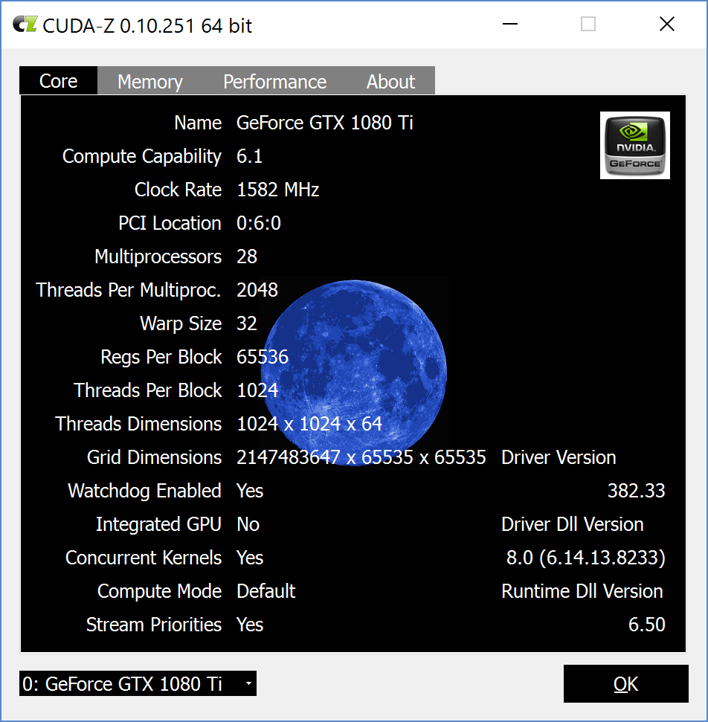Click the Concurrent Kernels value Yes

[250, 558]
